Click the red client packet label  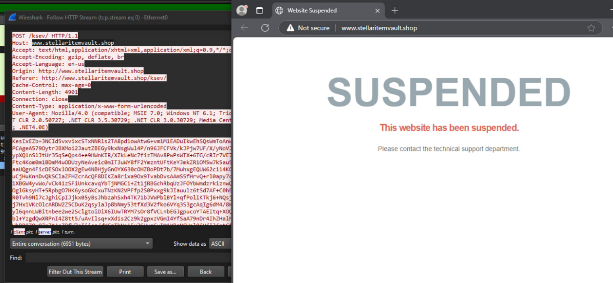click(19, 232)
